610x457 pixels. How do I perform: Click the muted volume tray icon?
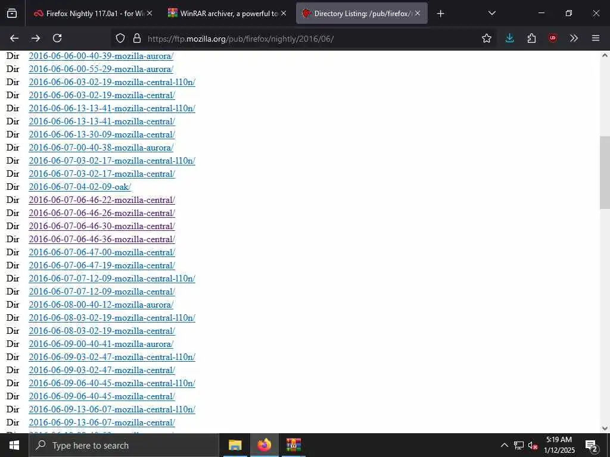533,445
